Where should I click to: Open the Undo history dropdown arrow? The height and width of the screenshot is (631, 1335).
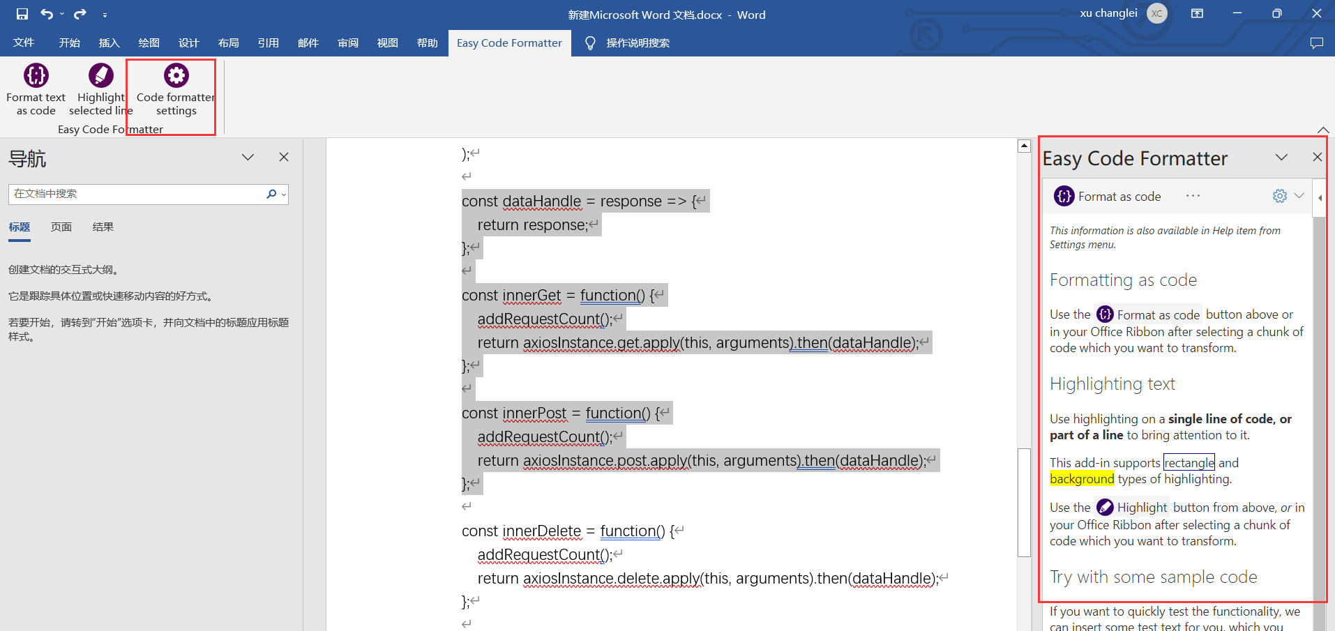(61, 14)
